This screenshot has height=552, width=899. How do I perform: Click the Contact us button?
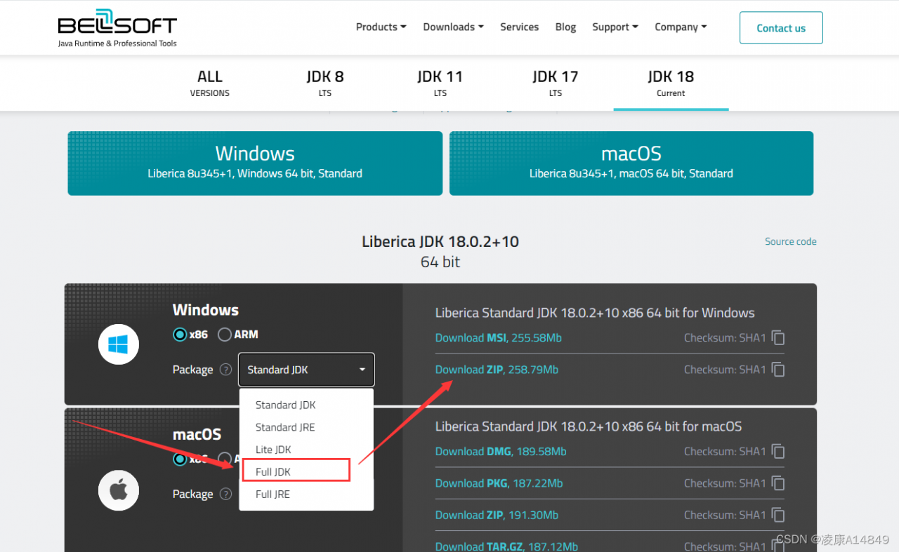click(781, 28)
